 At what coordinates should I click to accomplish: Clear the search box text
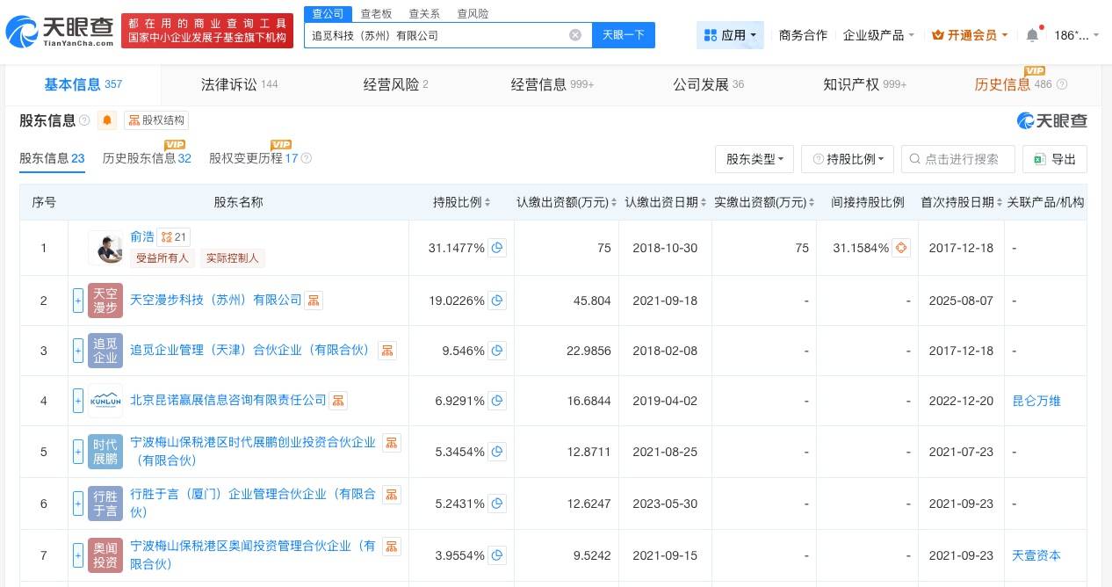(x=575, y=35)
